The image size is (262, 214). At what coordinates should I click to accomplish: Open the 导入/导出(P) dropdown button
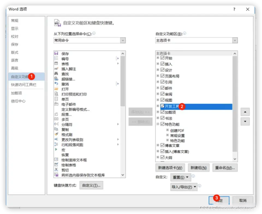tap(184, 187)
